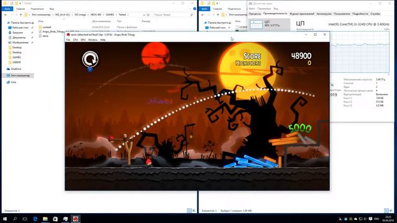397x223 pixels.
Task: Select the ЦП graph thumbnail in Task Manager
Action: pos(256,24)
